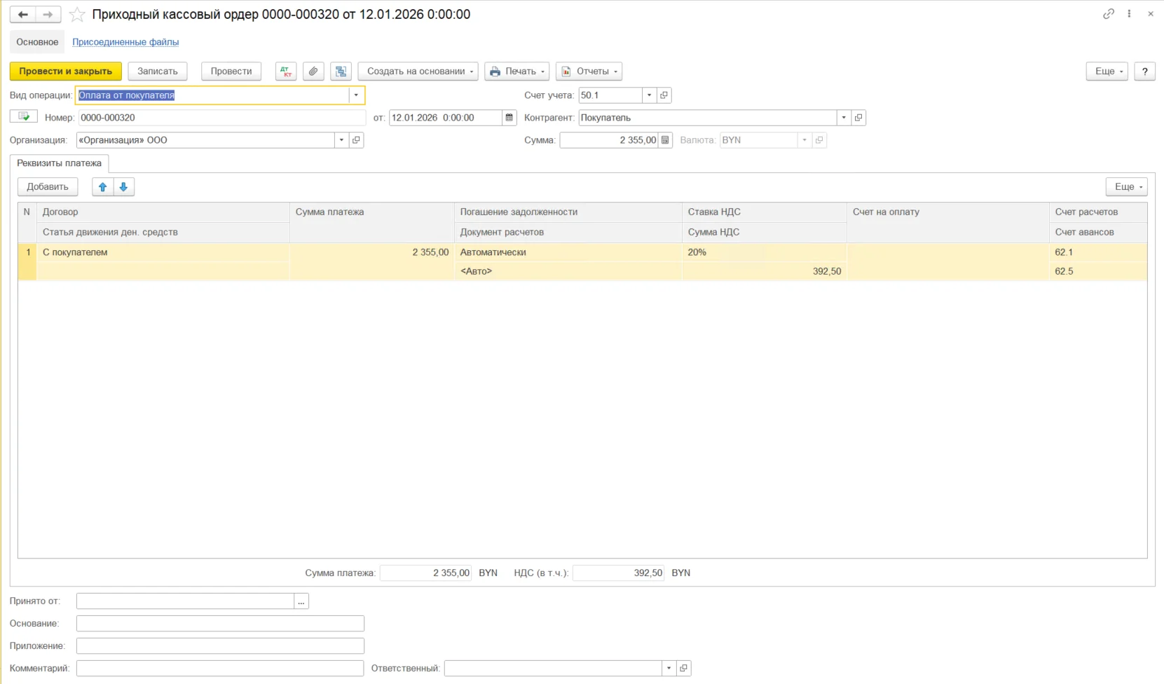The height and width of the screenshot is (684, 1164).
Task: Focus the Комментарий input field
Action: 220,669
